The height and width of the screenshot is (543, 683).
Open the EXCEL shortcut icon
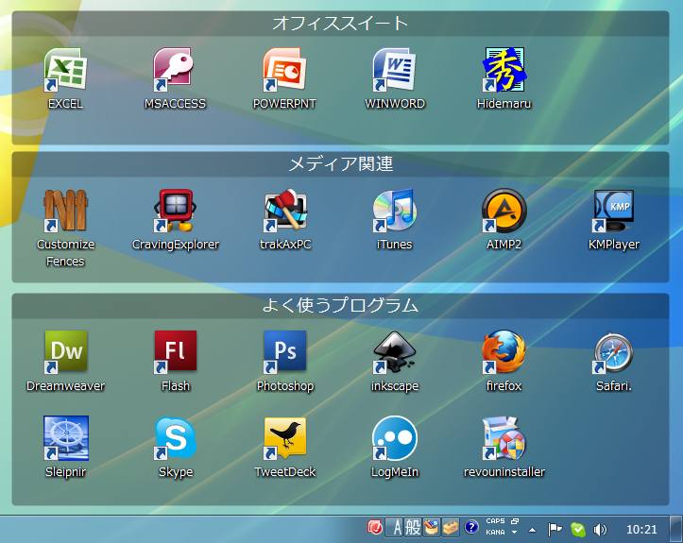(65, 70)
